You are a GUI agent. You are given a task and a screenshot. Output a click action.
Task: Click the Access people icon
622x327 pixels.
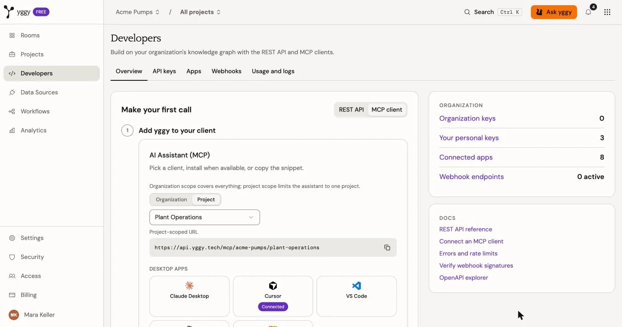click(12, 276)
